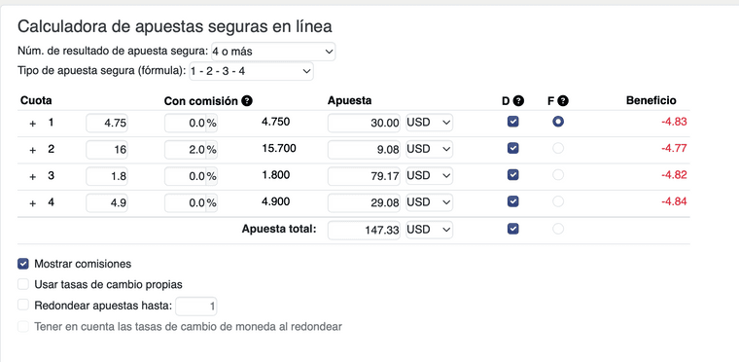This screenshot has height=362, width=739.
Task: Click the Apuesta total field showing 147.33
Action: coord(364,230)
